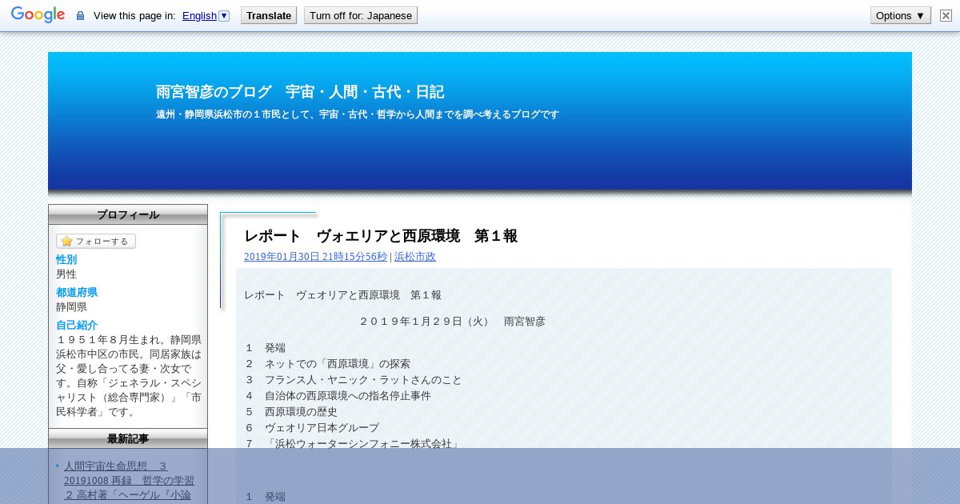The width and height of the screenshot is (960, 504).
Task: Click the date line ２０１９年１月２９日（火） 雨宮智彦
Action: coord(453,322)
